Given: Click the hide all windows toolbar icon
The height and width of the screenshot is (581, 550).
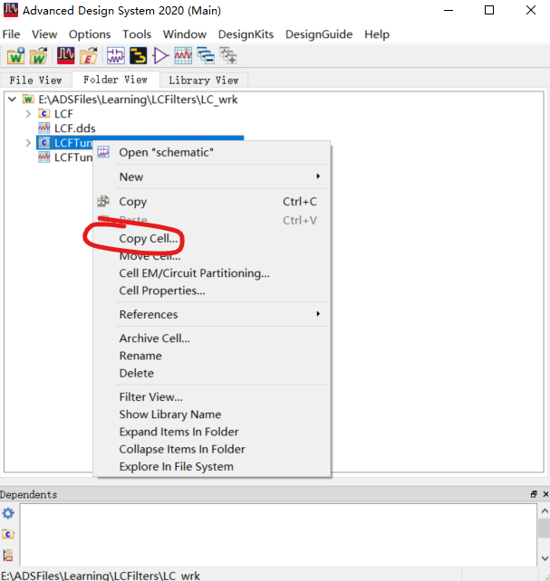Looking at the screenshot, I should [206, 56].
